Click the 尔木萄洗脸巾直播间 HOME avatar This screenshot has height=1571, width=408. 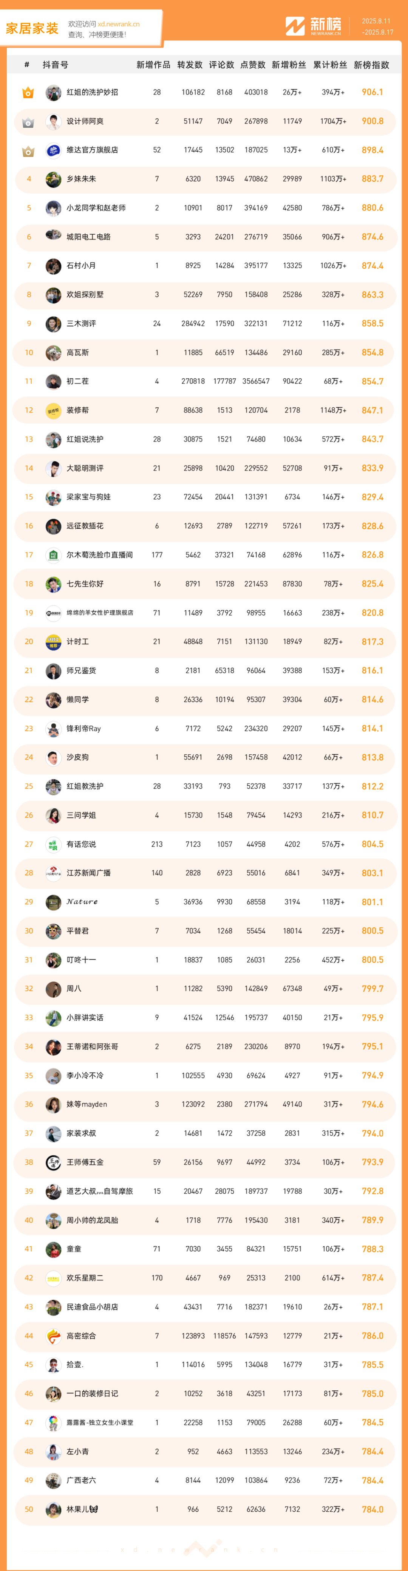coord(53,555)
